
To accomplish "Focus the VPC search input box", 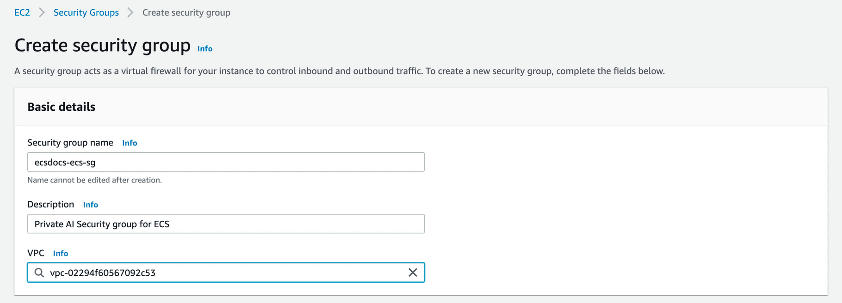I will 208,273.
